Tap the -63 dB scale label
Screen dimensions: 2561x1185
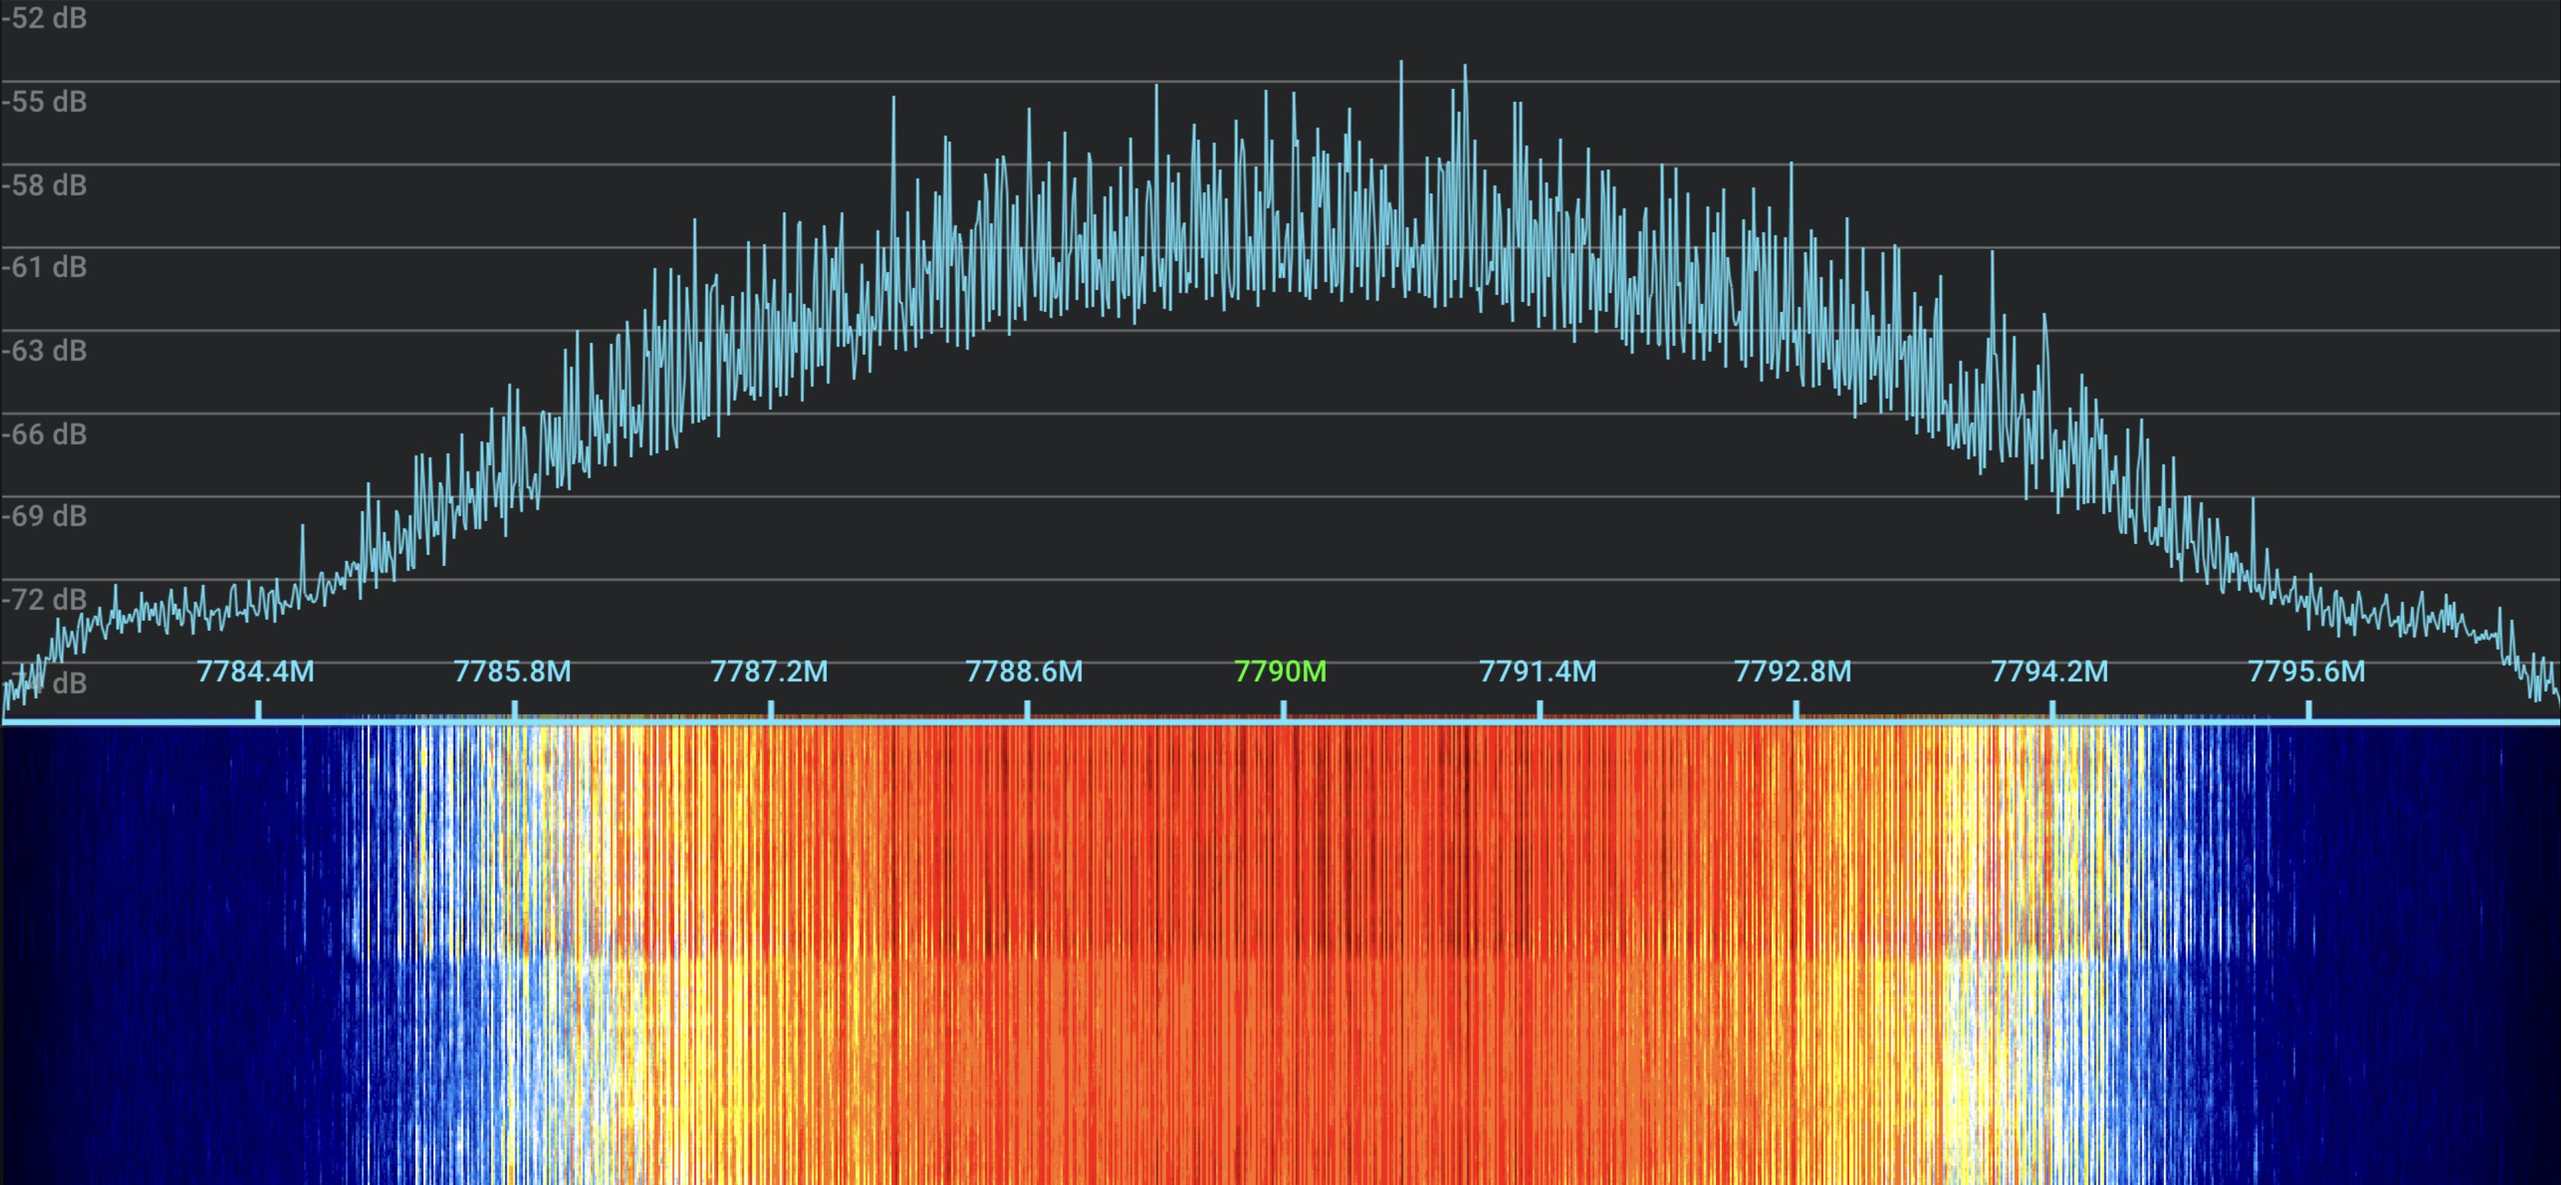click(44, 350)
